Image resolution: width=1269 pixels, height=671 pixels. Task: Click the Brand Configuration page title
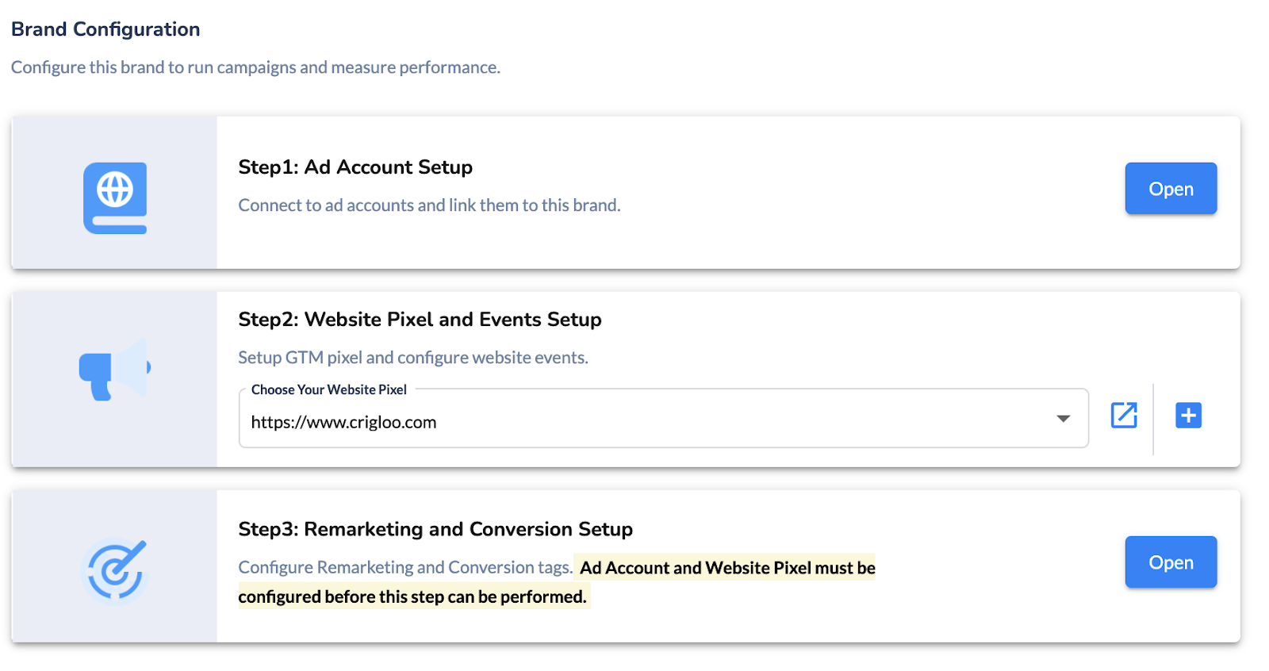click(x=105, y=29)
